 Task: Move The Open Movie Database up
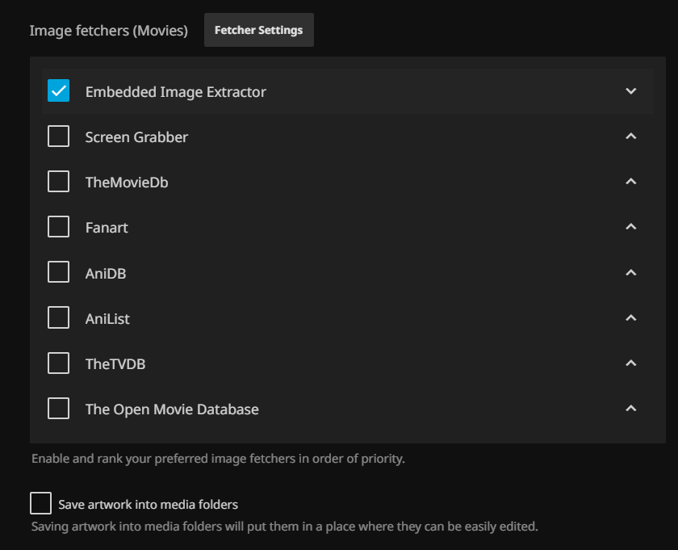click(631, 409)
